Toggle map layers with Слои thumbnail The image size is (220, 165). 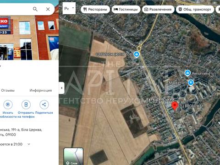click(73, 156)
